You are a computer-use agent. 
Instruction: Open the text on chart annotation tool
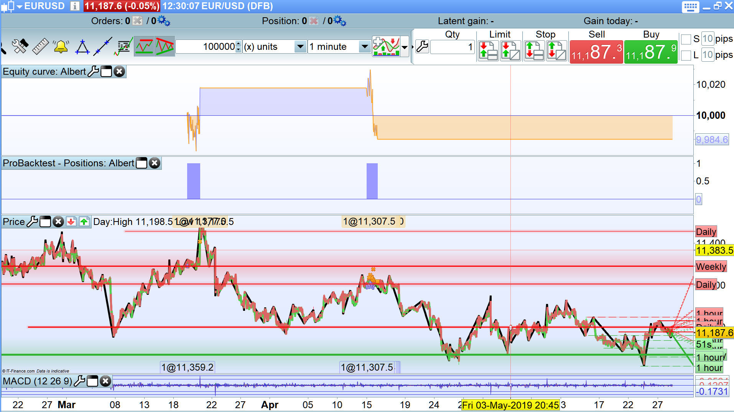[123, 46]
